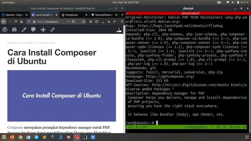Open the WordPress Customize brush icon

pyautogui.click(x=24, y=30)
